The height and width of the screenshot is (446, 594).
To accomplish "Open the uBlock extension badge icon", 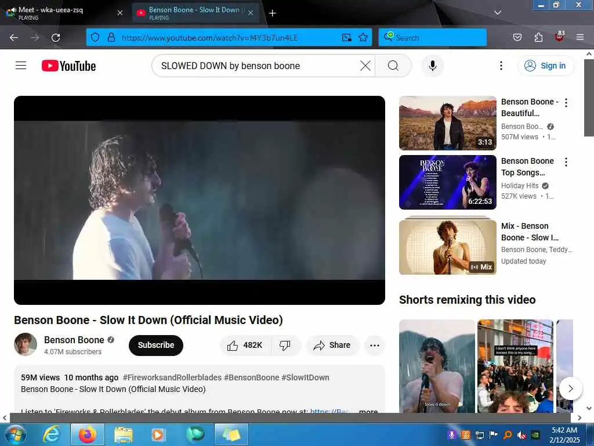I will tap(560, 37).
